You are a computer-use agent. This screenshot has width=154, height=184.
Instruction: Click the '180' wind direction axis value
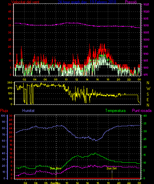tap(10, 94)
